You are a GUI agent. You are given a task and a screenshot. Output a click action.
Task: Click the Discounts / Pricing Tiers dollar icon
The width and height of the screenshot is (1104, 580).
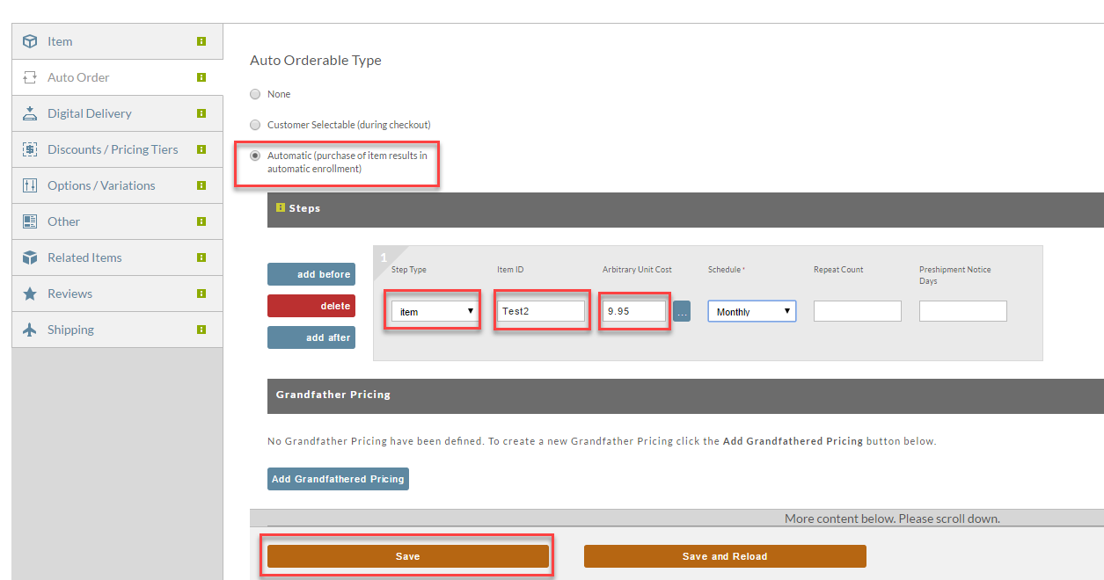coord(30,149)
